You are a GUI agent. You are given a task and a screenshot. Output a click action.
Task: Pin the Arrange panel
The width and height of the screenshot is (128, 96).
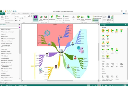point(125,25)
